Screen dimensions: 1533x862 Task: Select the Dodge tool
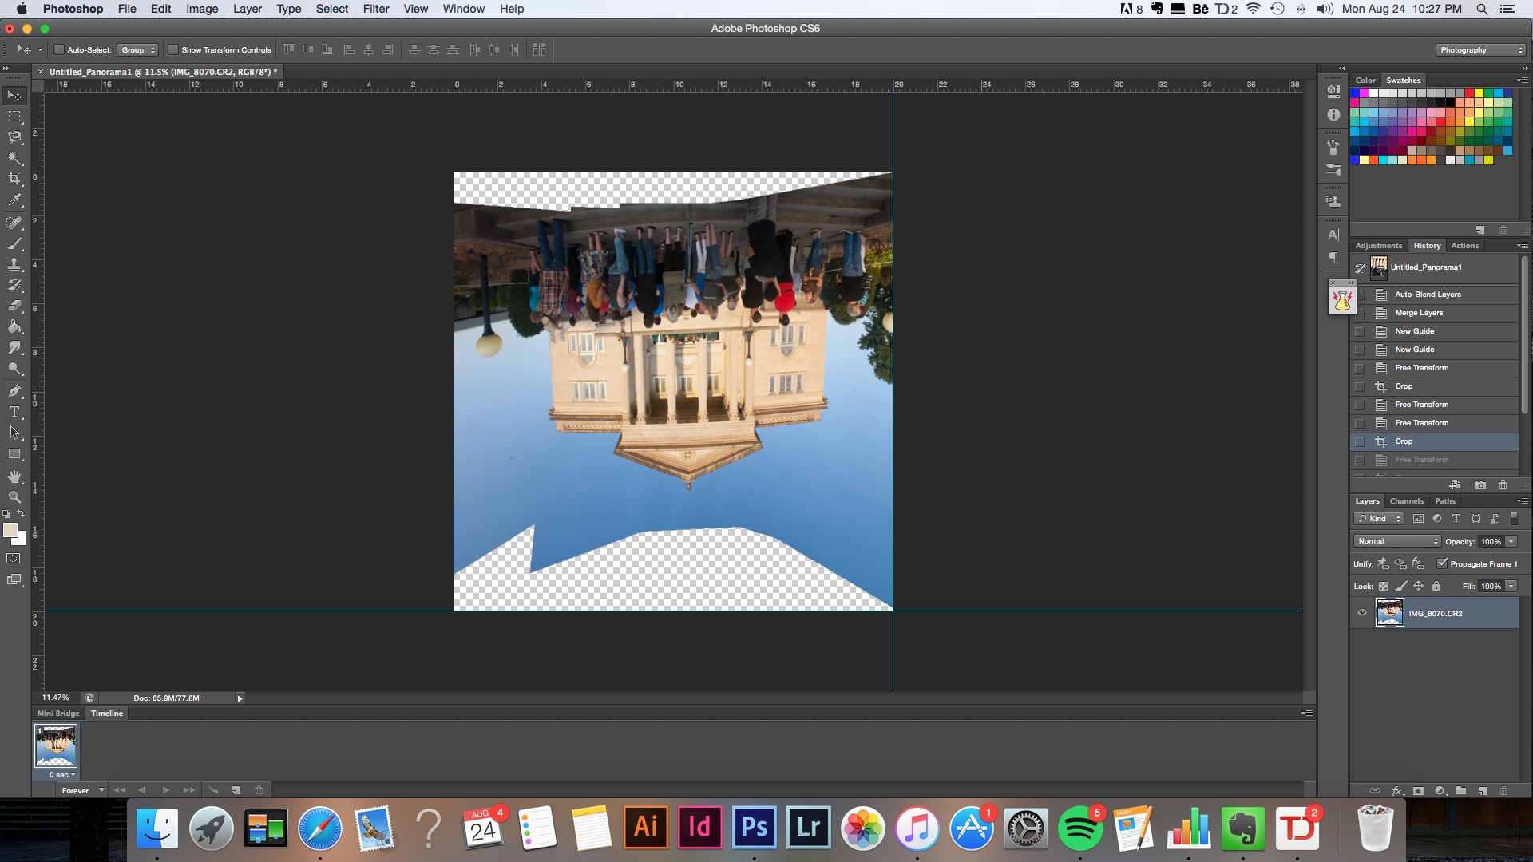coord(14,368)
